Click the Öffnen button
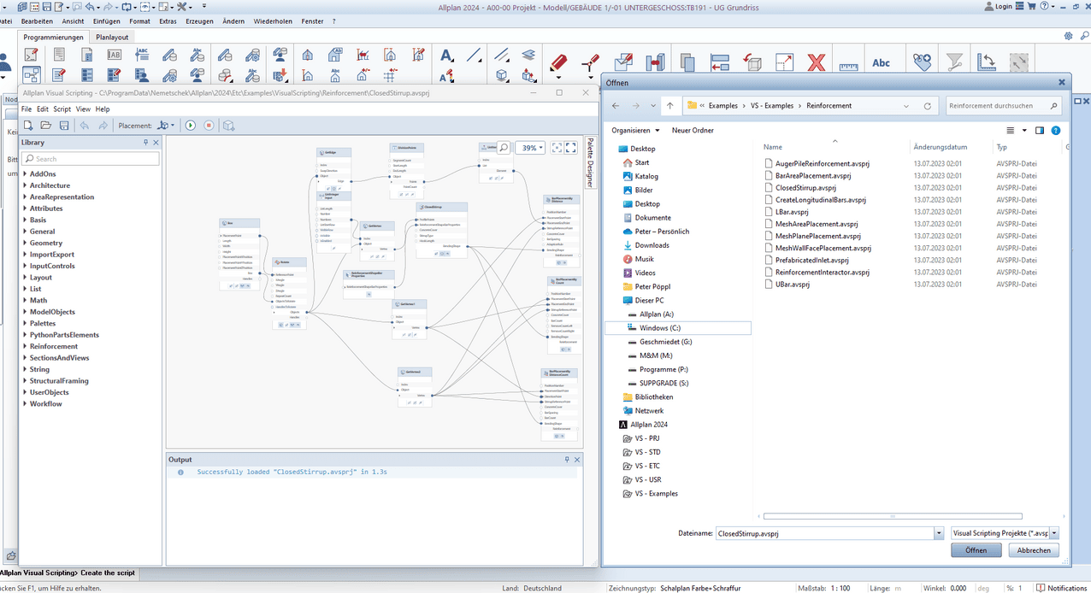The height and width of the screenshot is (593, 1091). tap(976, 550)
